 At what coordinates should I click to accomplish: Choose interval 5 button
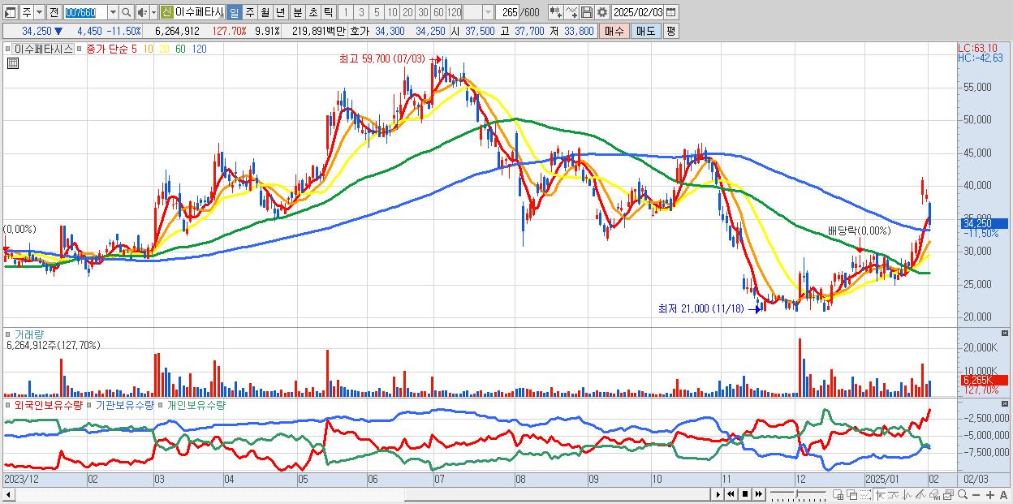[377, 12]
